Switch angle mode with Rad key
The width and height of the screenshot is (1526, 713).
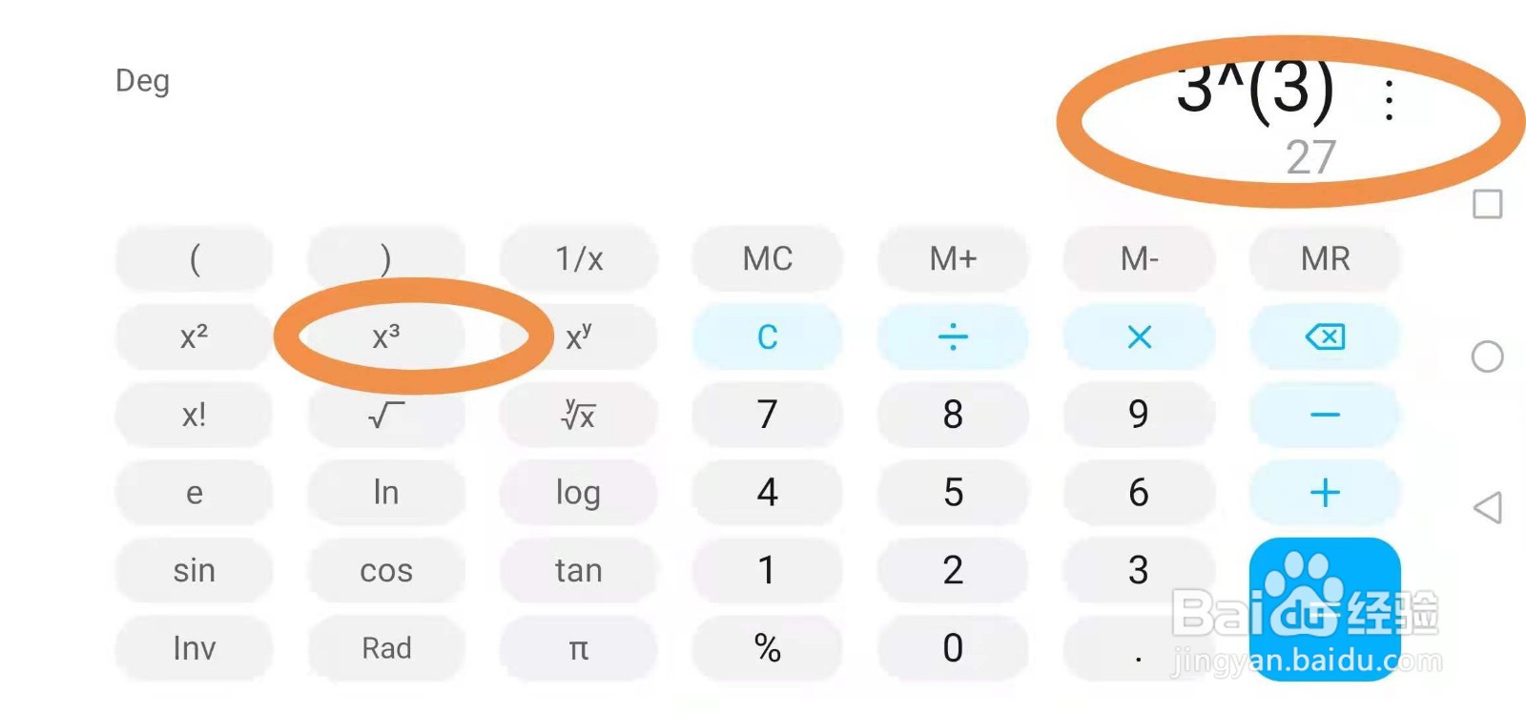386,648
